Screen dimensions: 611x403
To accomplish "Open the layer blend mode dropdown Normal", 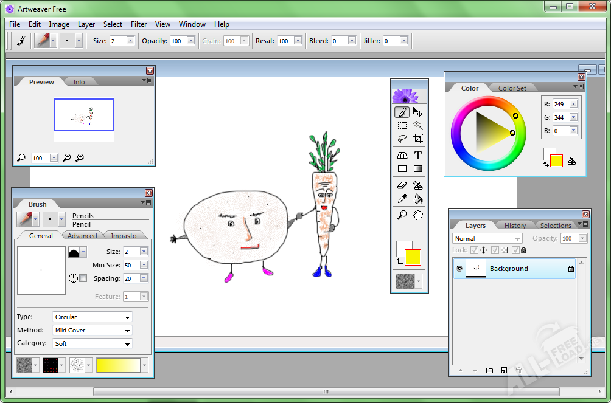I will pyautogui.click(x=487, y=239).
